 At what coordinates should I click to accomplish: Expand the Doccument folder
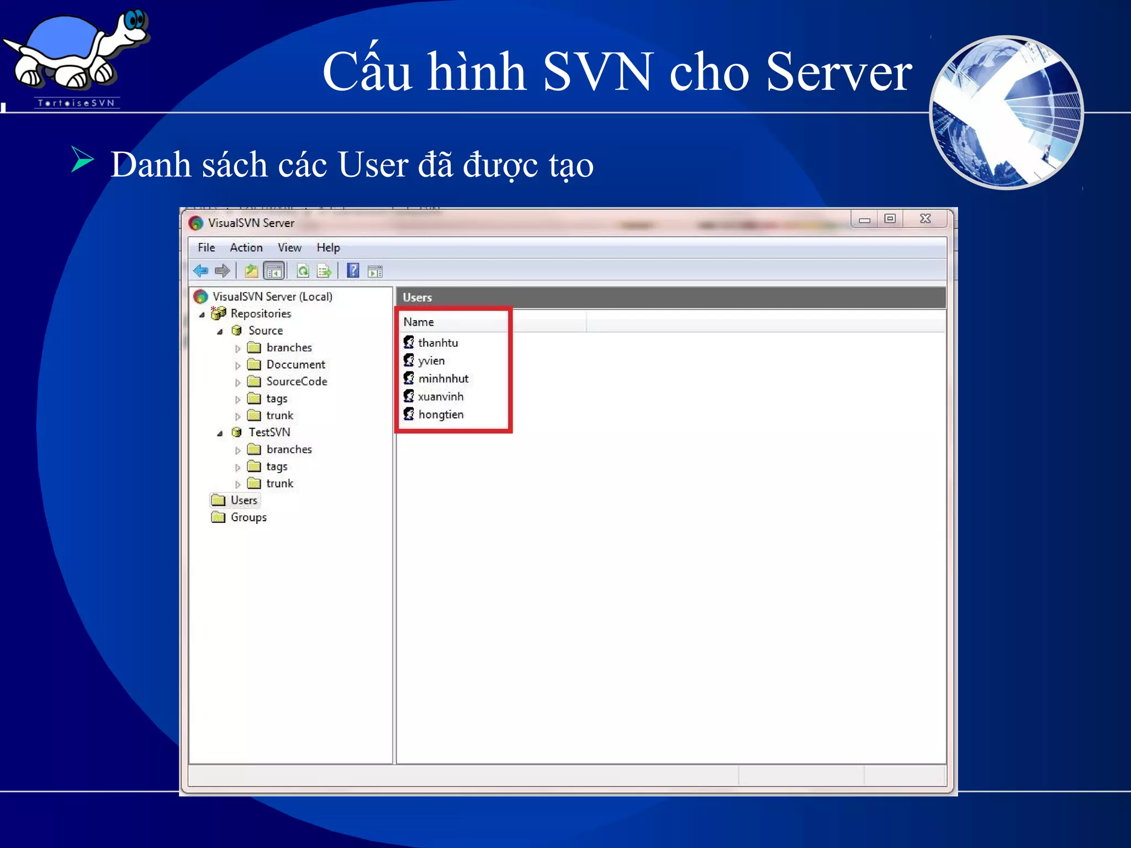pos(238,365)
